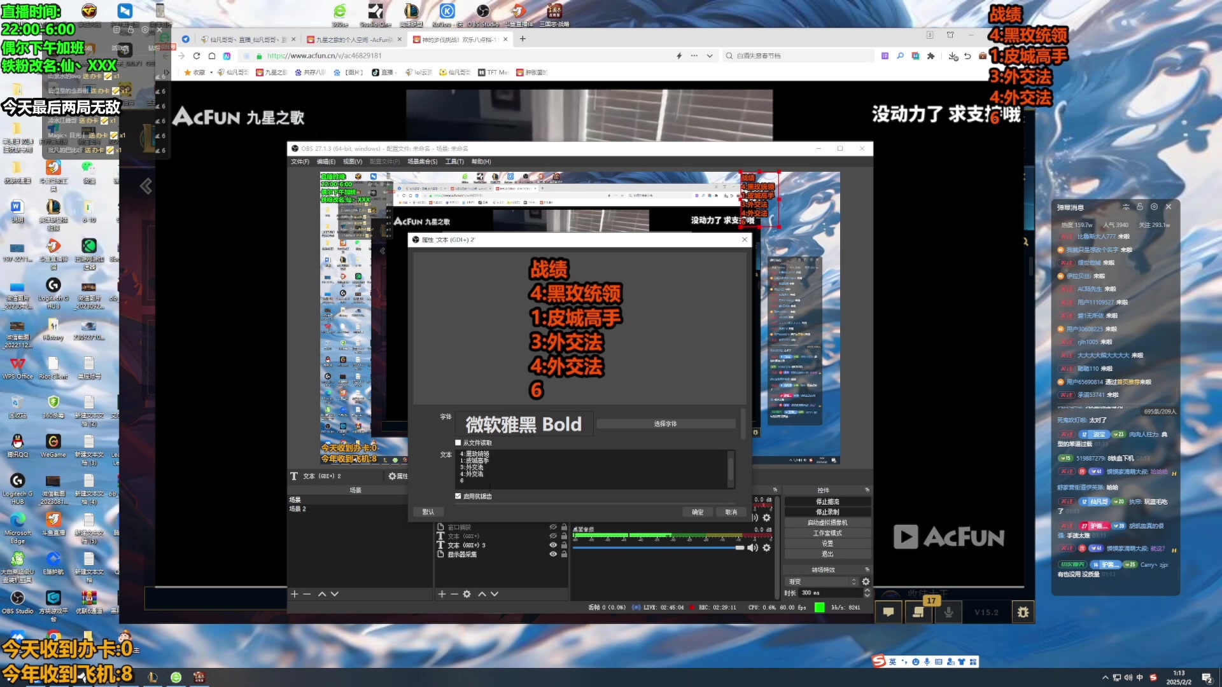The height and width of the screenshot is (687, 1222).
Task: Open transition properties gear icon
Action: (866, 581)
